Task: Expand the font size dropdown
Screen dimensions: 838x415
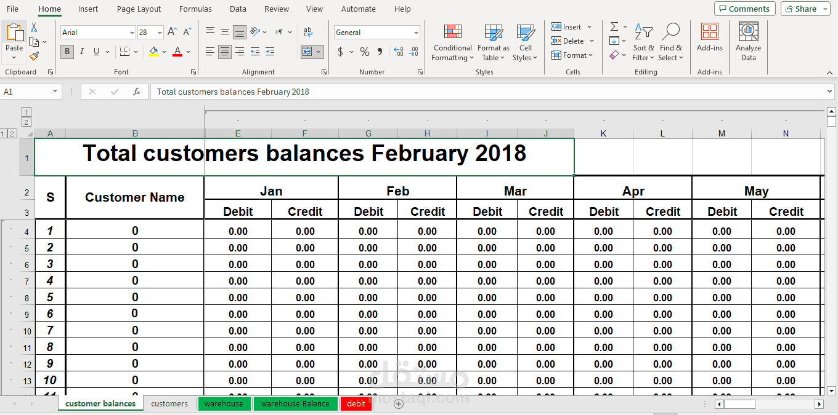Action: point(160,32)
